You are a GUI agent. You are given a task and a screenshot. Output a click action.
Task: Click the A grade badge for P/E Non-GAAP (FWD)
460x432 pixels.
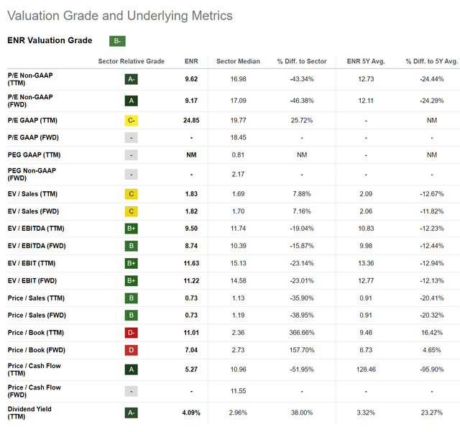131,101
